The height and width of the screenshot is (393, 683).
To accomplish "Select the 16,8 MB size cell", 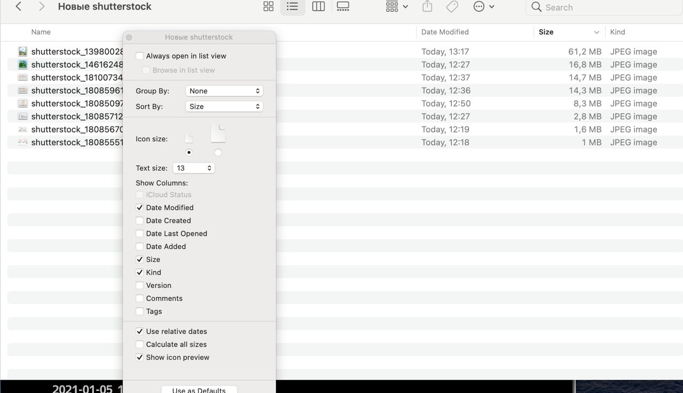I will [585, 65].
